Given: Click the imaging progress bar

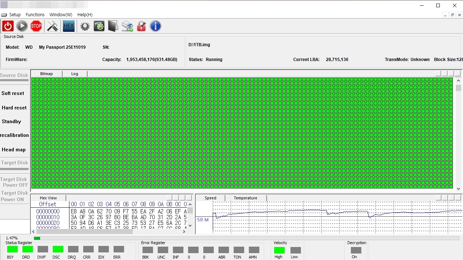Looking at the screenshot, I should (x=246, y=238).
